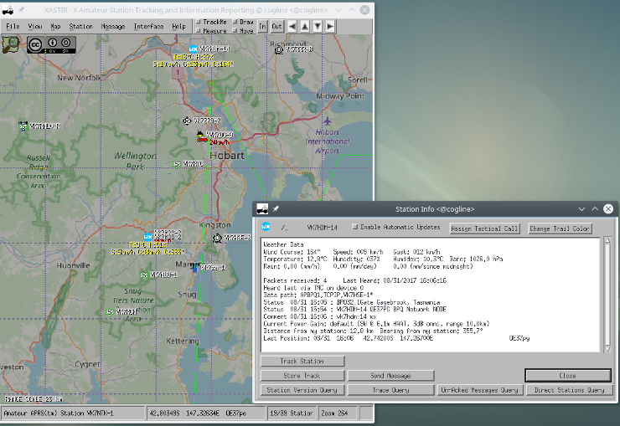Select the green station icon beside Wellington Park
Image resolution: width=620 pixels, height=426 pixels.
point(177,164)
